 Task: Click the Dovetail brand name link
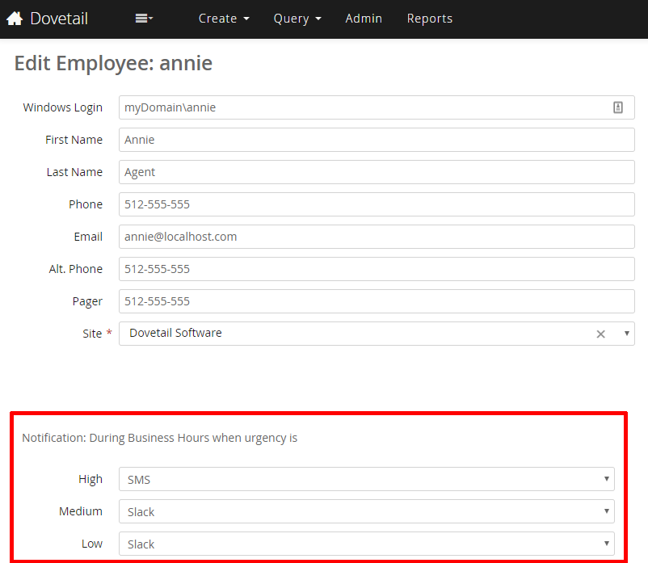click(x=59, y=19)
